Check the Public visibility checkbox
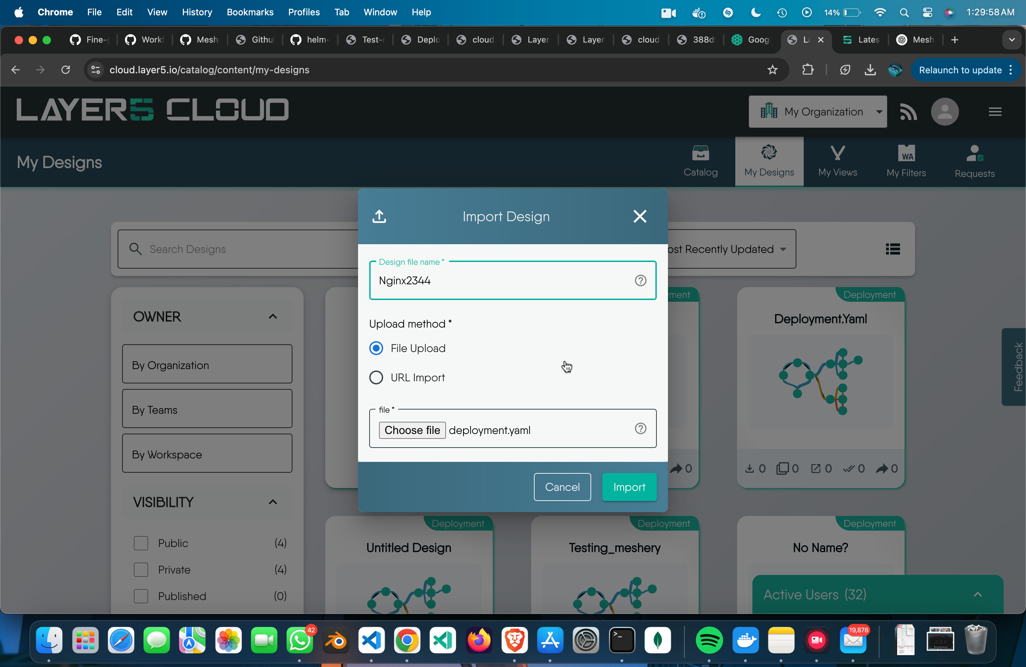1026x667 pixels. pos(141,543)
